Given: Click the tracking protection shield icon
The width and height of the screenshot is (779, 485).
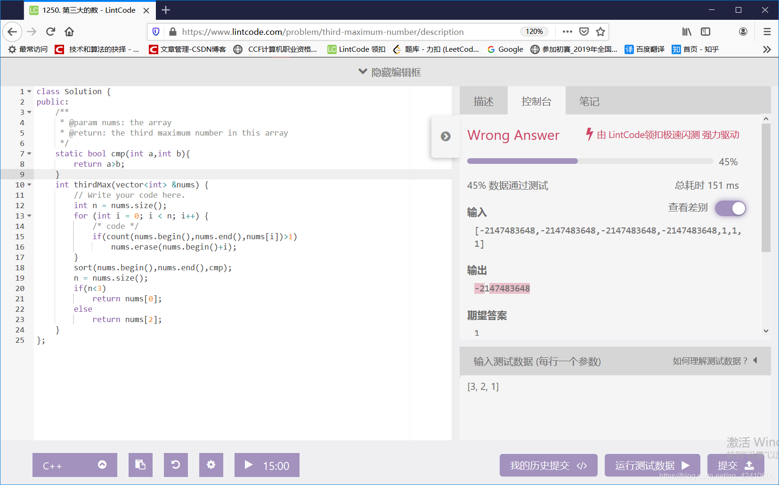Looking at the screenshot, I should (156, 32).
